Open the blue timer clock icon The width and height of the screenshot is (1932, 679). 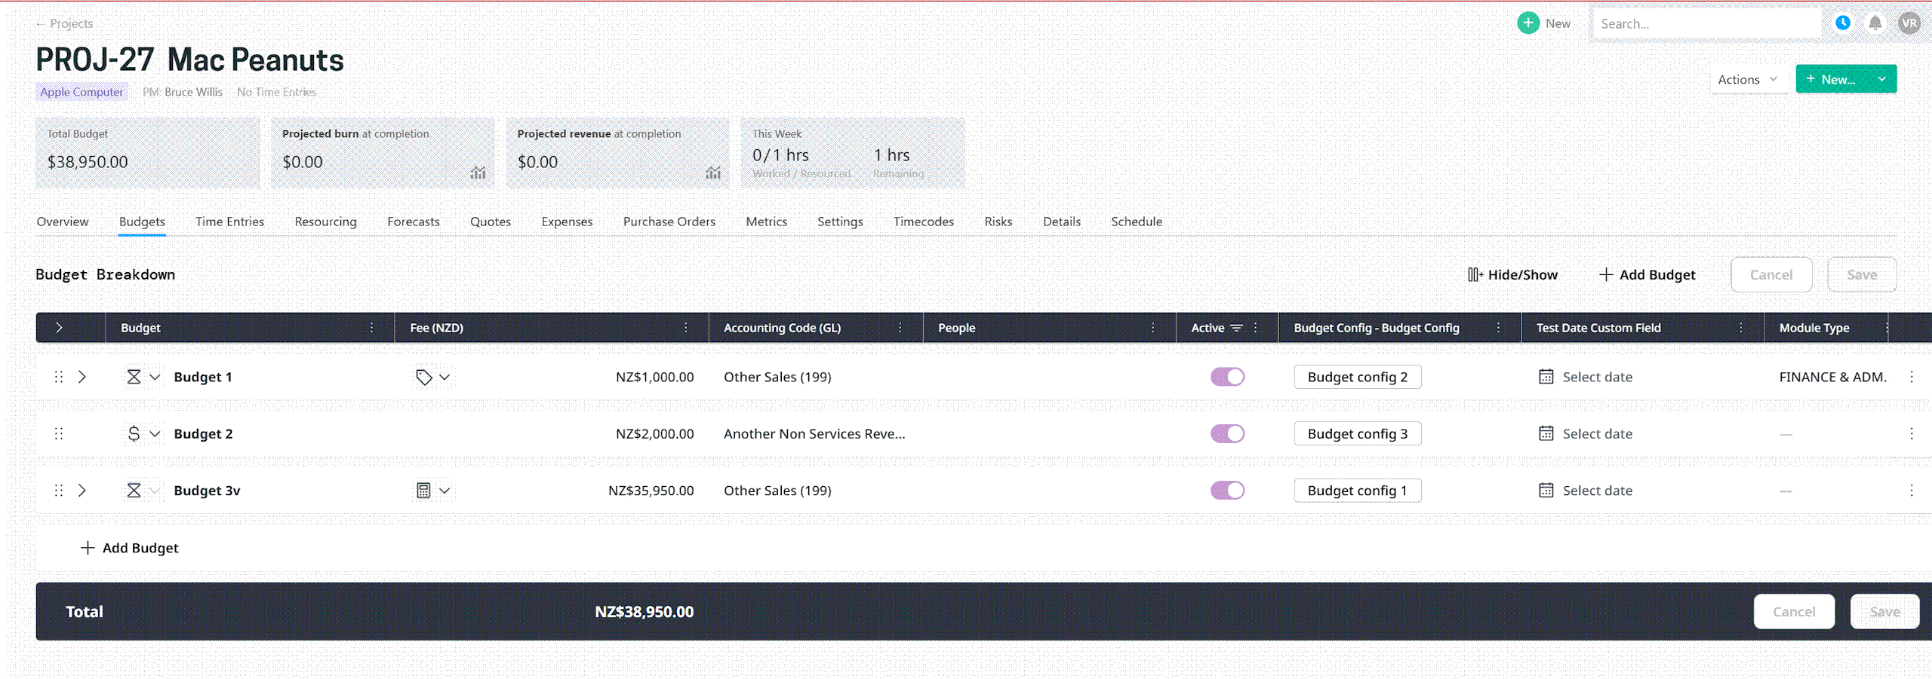click(x=1842, y=23)
